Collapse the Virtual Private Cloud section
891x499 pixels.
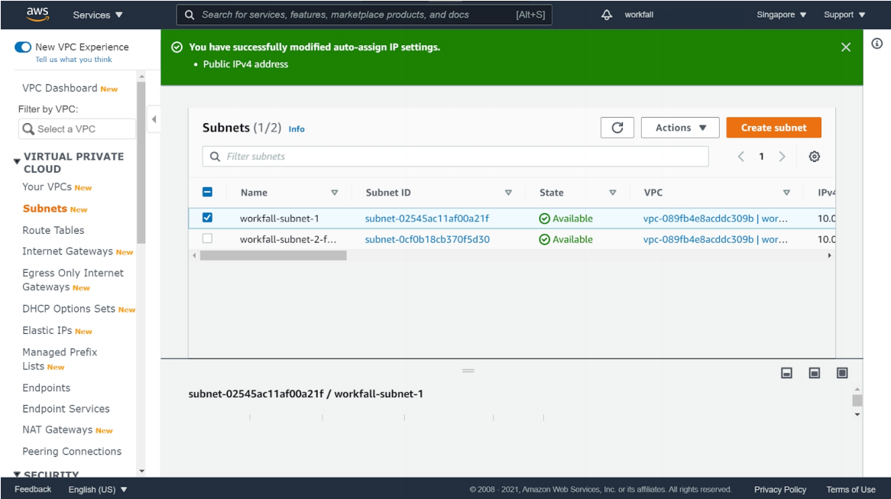click(x=17, y=162)
